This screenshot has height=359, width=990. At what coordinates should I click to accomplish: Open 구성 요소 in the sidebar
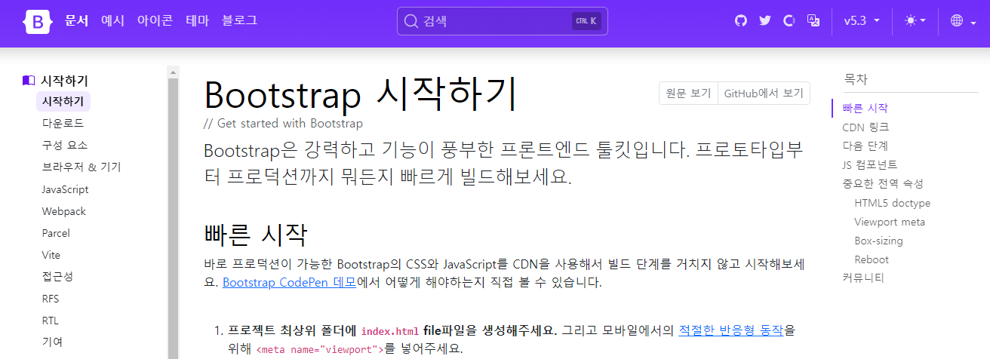pos(65,145)
